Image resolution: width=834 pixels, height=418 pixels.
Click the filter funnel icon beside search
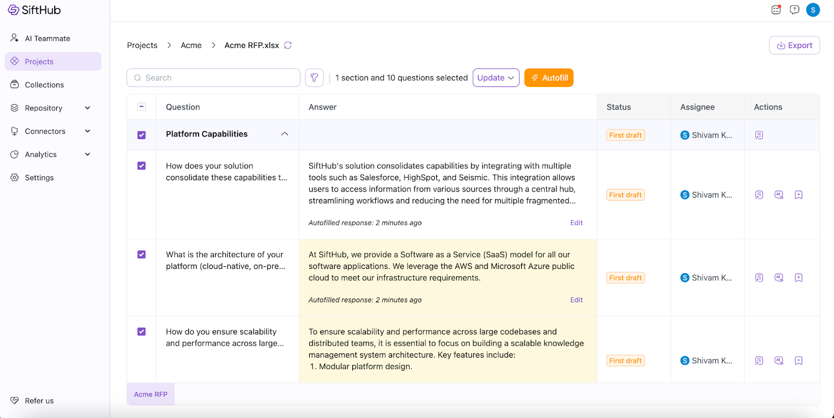tap(314, 78)
